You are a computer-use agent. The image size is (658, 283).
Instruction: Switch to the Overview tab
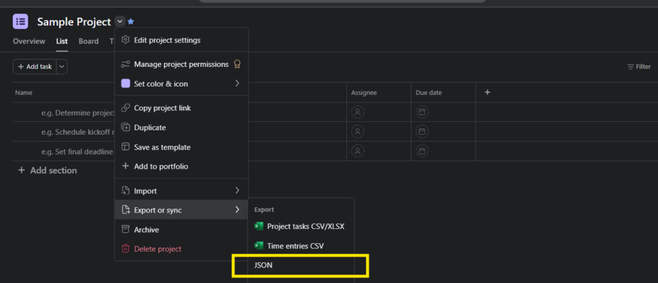tap(29, 42)
